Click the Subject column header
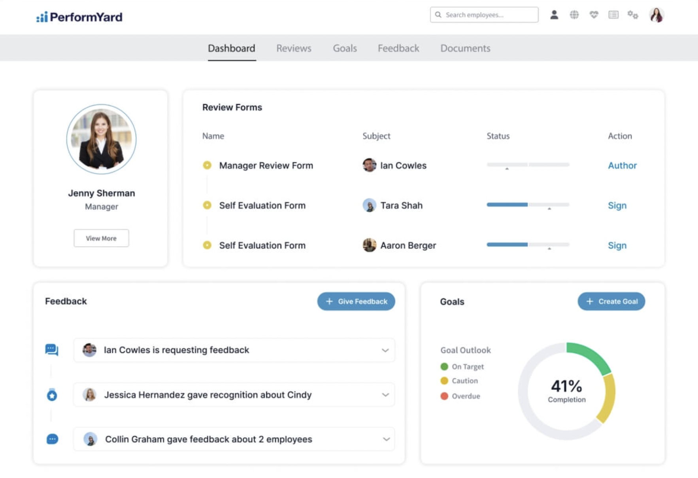The width and height of the screenshot is (698, 478). 376,136
